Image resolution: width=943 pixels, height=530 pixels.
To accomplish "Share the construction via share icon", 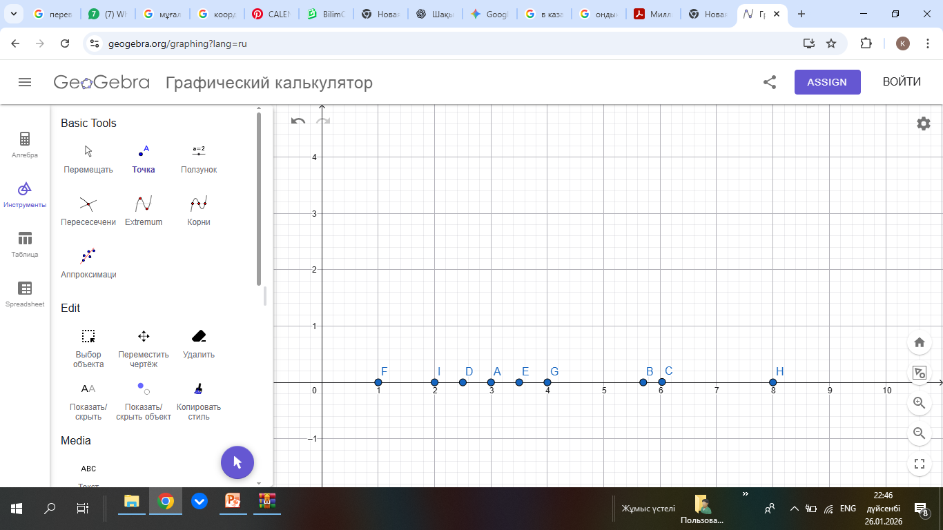I will tap(770, 82).
